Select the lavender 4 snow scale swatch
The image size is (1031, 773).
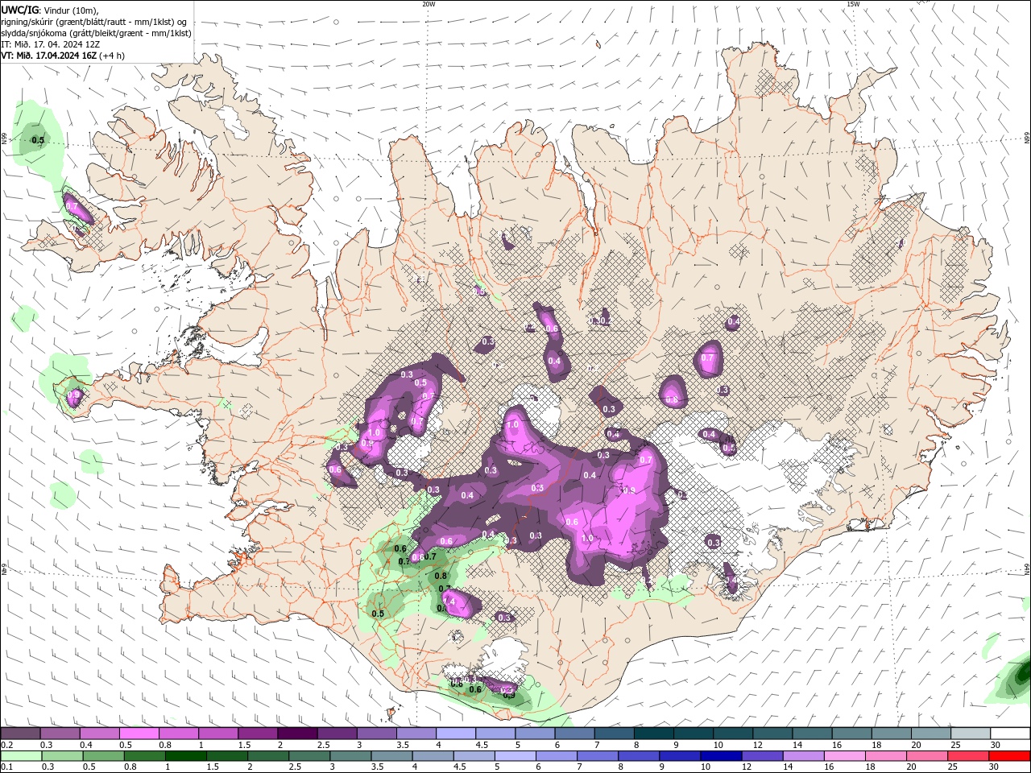pos(456,734)
